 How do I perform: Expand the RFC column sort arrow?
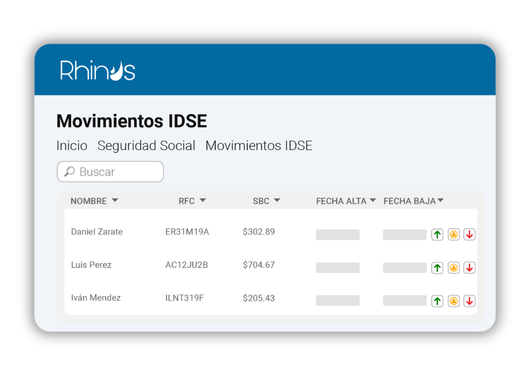coord(203,200)
